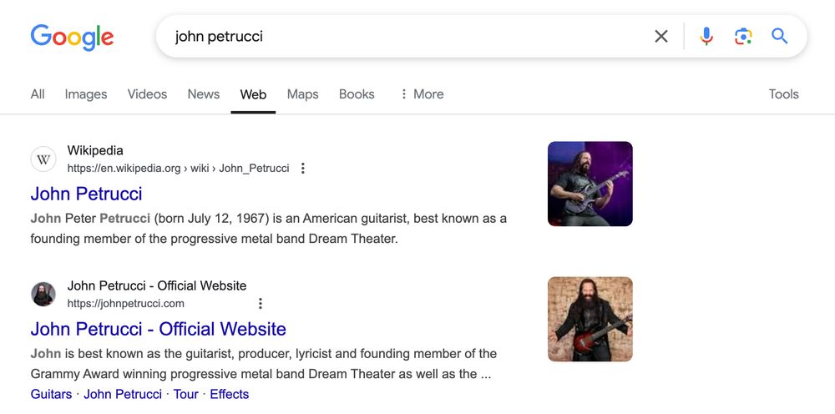This screenshot has width=835, height=414.
Task: Open the John Petrucci sitelink
Action: point(123,394)
